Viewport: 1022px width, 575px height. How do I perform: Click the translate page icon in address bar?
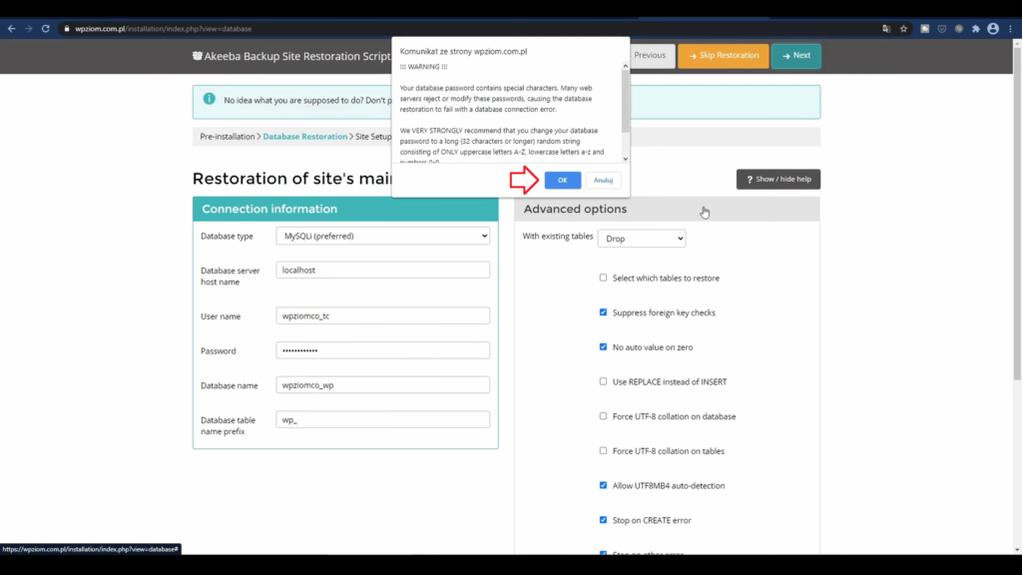(x=886, y=29)
